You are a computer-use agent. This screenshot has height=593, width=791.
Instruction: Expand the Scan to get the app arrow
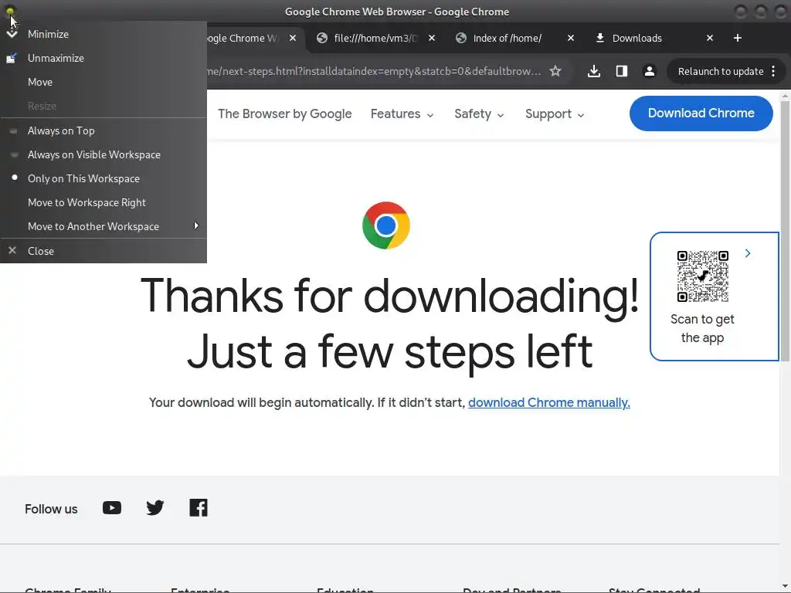pos(748,253)
